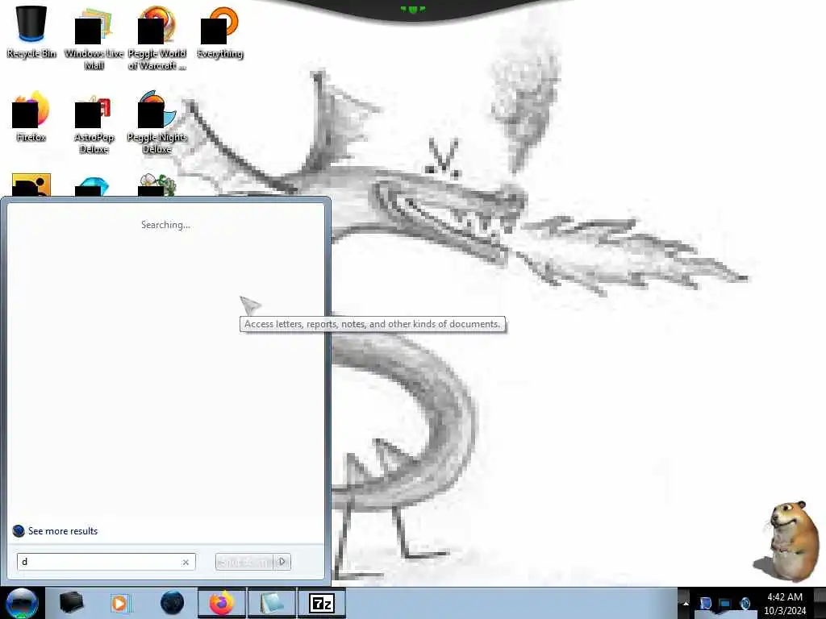Viewport: 826px width, 619px height.
Task: Expand the shut down options arrow
Action: (x=282, y=562)
